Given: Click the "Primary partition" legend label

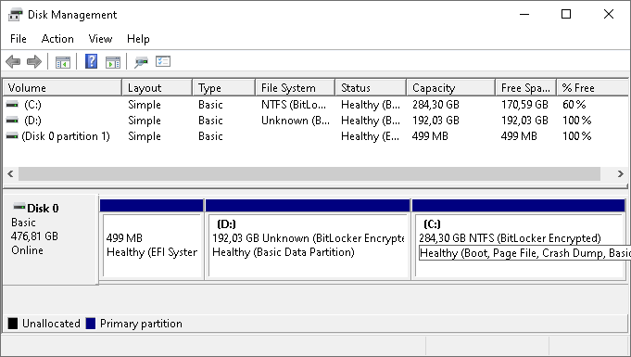Looking at the screenshot, I should [141, 324].
